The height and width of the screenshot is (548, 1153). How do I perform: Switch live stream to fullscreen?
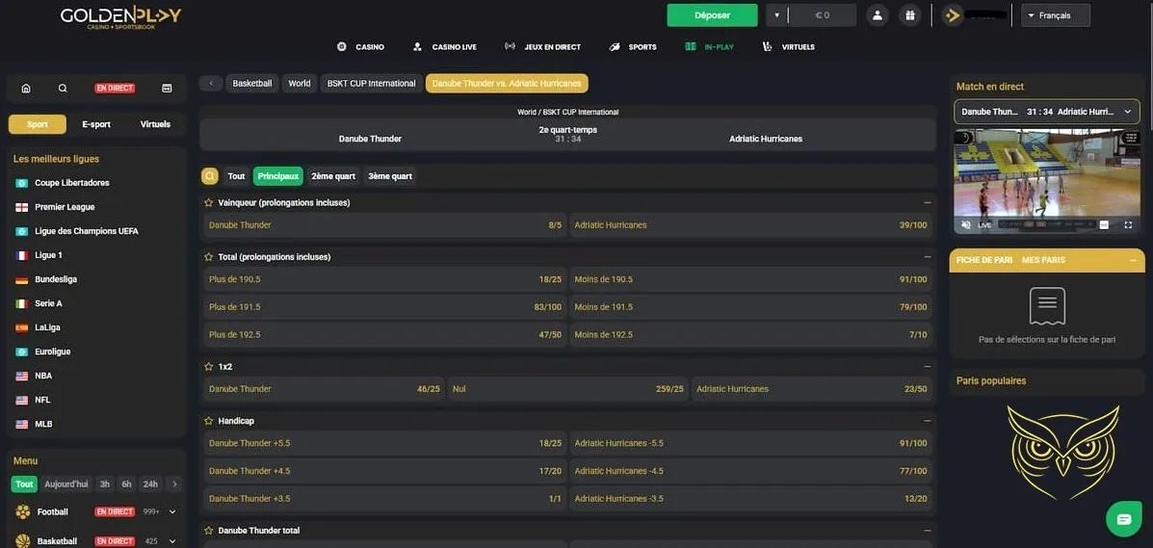(1128, 225)
